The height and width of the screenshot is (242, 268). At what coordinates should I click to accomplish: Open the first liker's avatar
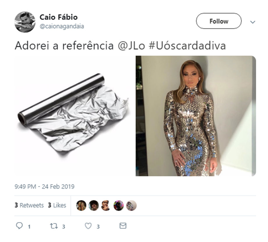pyautogui.click(x=81, y=205)
